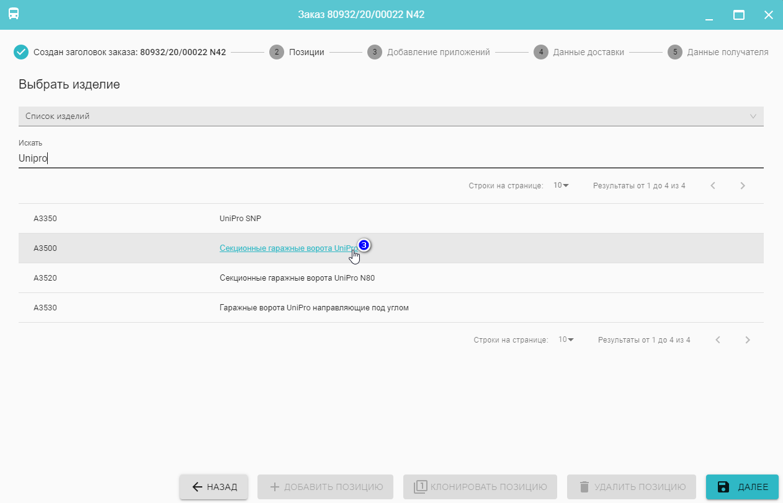783x503 pixels.
Task: Click step 2 Позиции circle icon
Action: coord(276,52)
